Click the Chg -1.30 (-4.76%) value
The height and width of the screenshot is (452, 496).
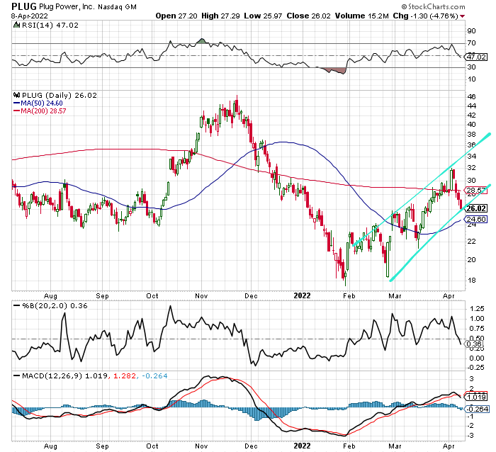[x=425, y=16]
